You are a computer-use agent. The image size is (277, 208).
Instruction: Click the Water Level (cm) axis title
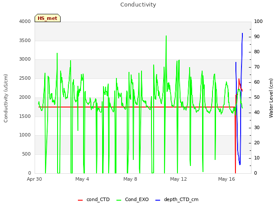coord(271,98)
